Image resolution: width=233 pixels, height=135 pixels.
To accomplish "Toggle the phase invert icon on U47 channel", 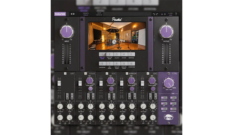I will [65, 73].
